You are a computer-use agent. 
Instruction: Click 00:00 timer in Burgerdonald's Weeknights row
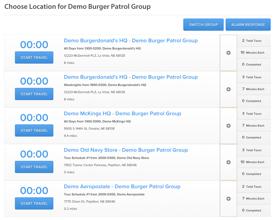[x=34, y=81]
